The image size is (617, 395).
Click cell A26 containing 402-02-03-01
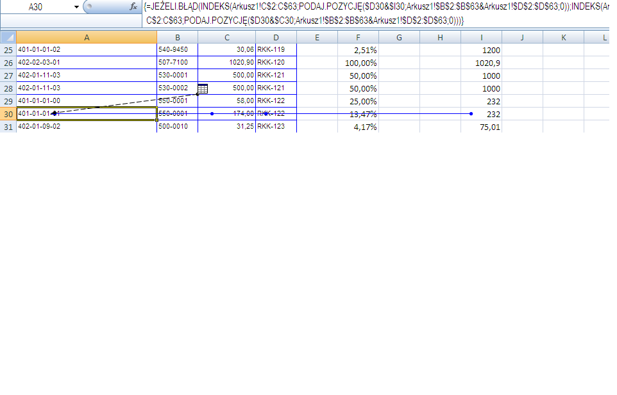87,63
